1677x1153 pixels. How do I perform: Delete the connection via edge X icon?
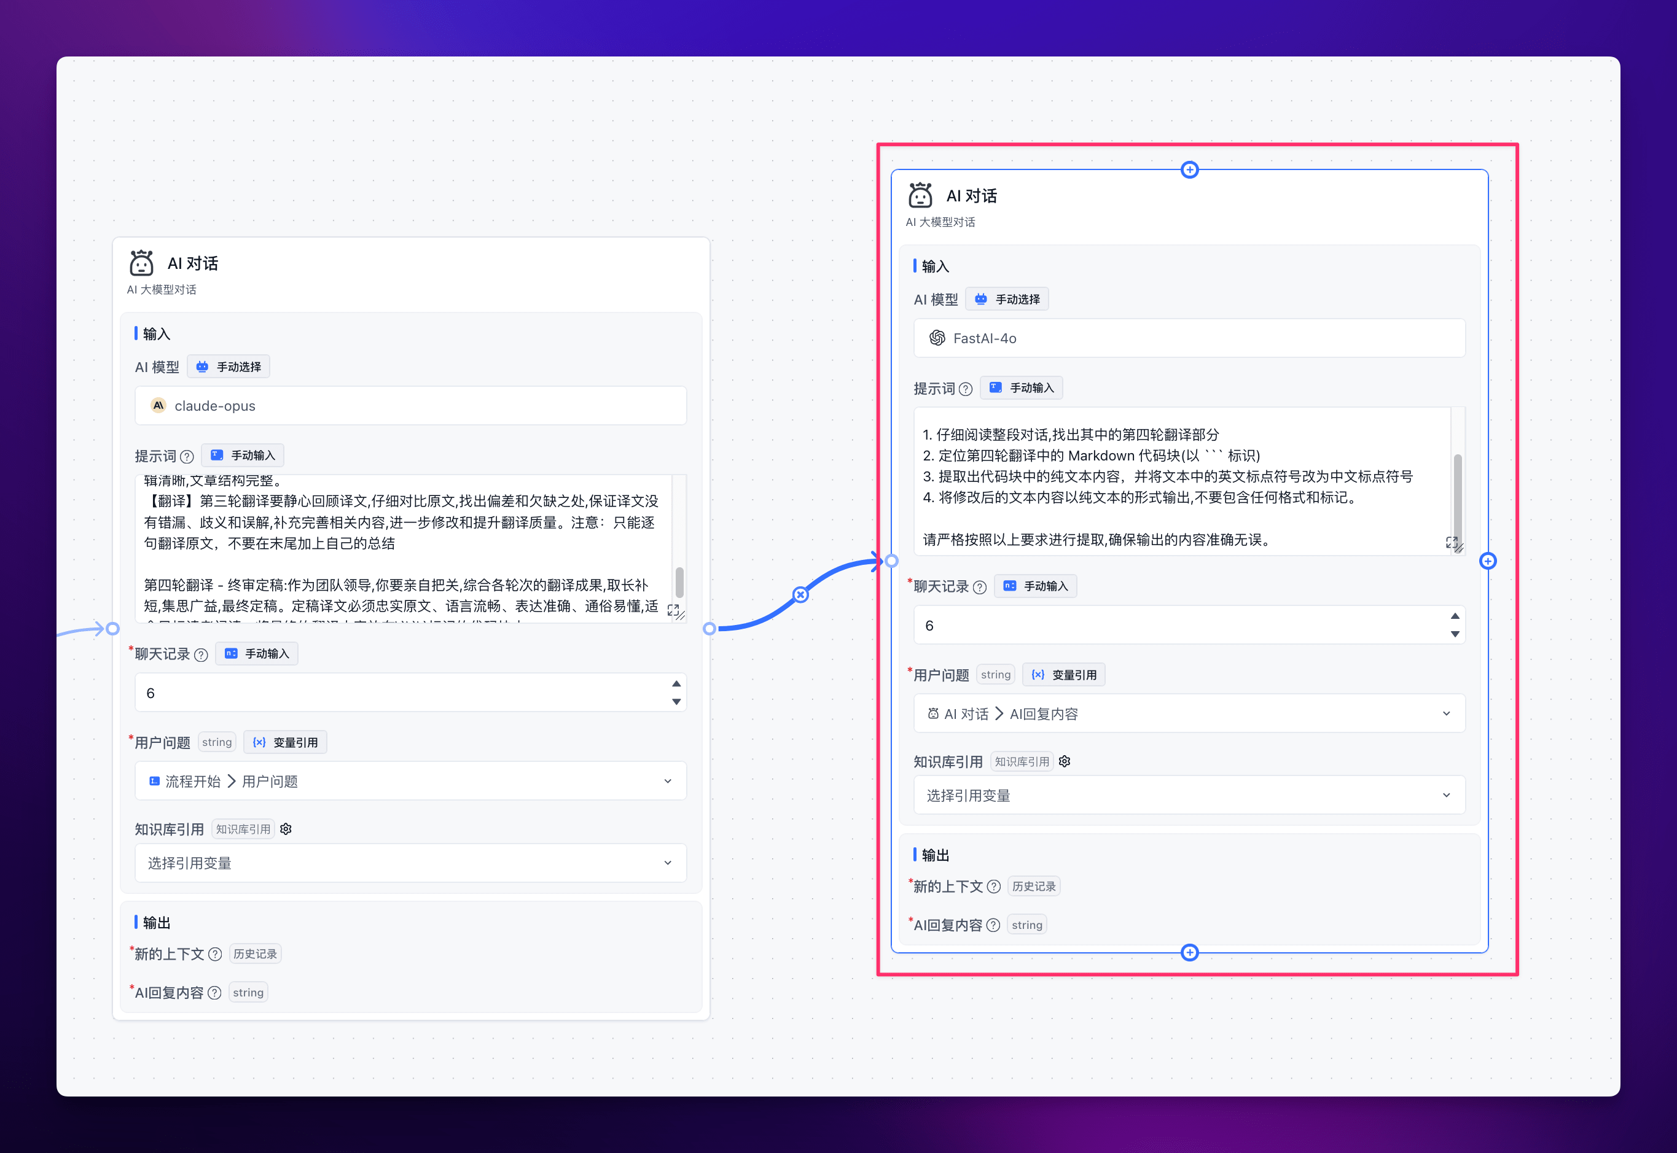pos(800,594)
